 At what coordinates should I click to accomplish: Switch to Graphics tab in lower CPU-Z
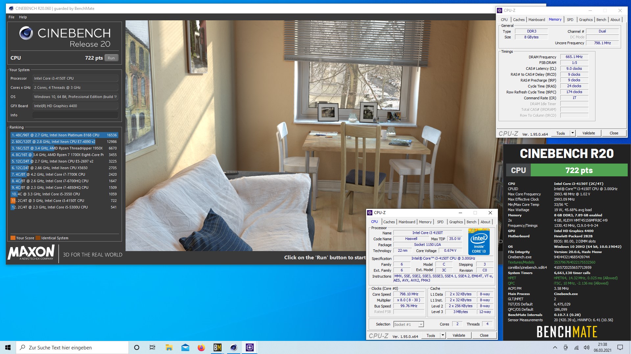(x=456, y=222)
